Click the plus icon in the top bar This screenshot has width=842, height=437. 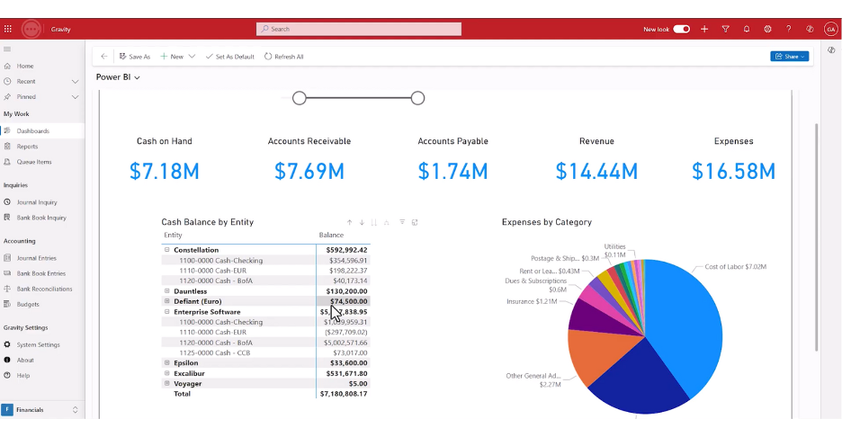pos(704,29)
